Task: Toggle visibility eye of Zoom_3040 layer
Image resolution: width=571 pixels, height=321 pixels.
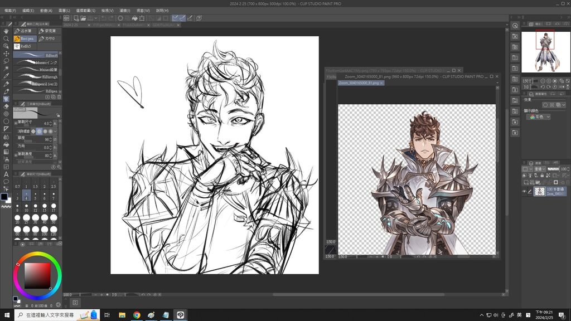Action: pos(524,192)
